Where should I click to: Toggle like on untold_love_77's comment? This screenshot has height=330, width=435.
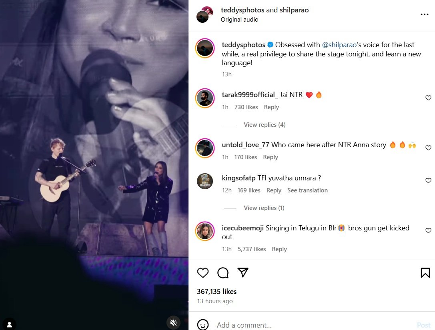(428, 147)
